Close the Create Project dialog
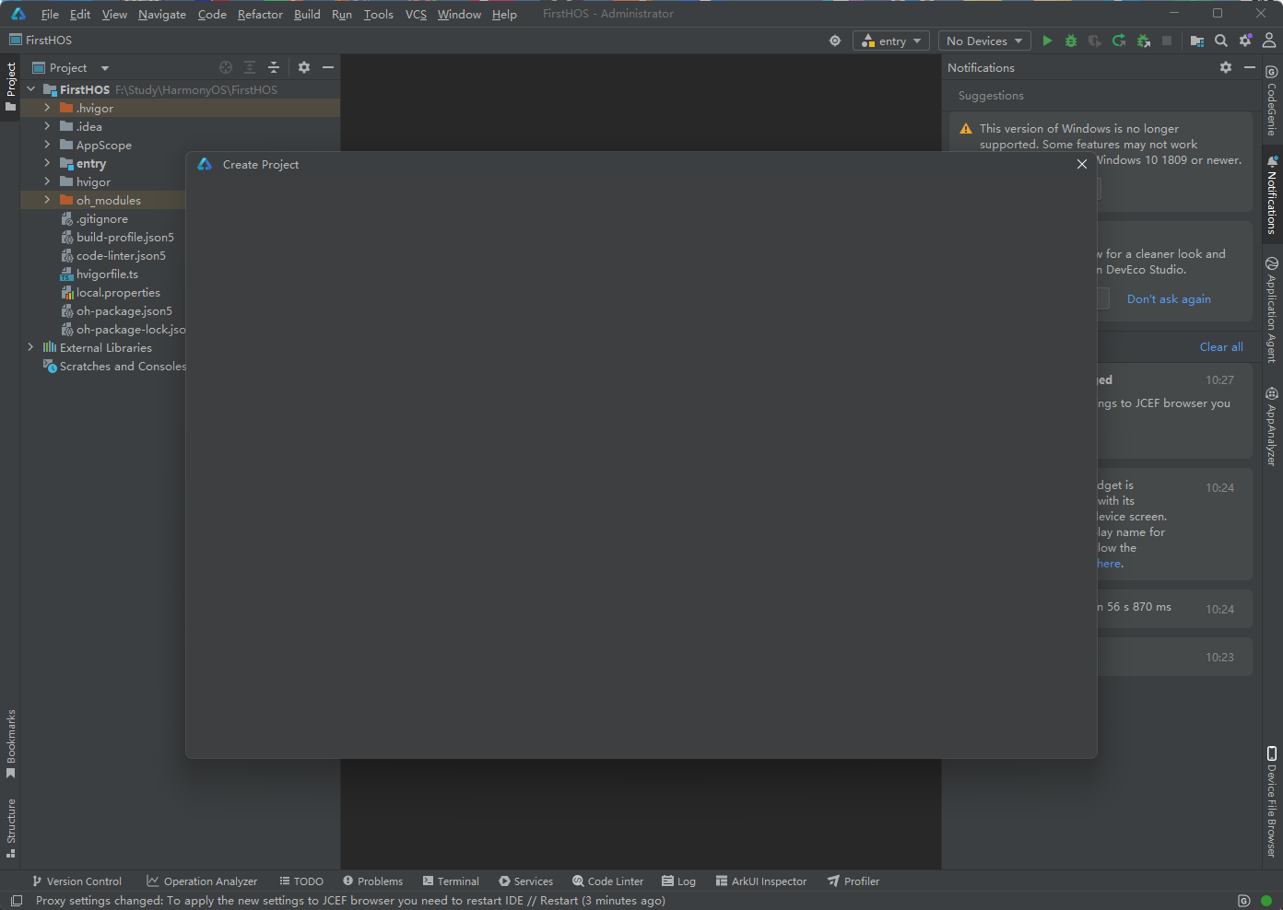This screenshot has width=1283, height=910. click(1082, 164)
